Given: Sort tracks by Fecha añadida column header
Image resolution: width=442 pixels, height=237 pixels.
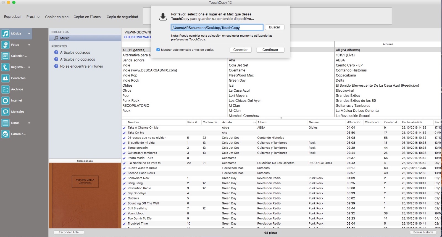Looking at the screenshot, I should (417, 122).
